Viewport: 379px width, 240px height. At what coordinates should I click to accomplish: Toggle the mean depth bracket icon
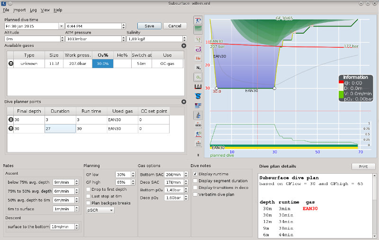point(198,87)
